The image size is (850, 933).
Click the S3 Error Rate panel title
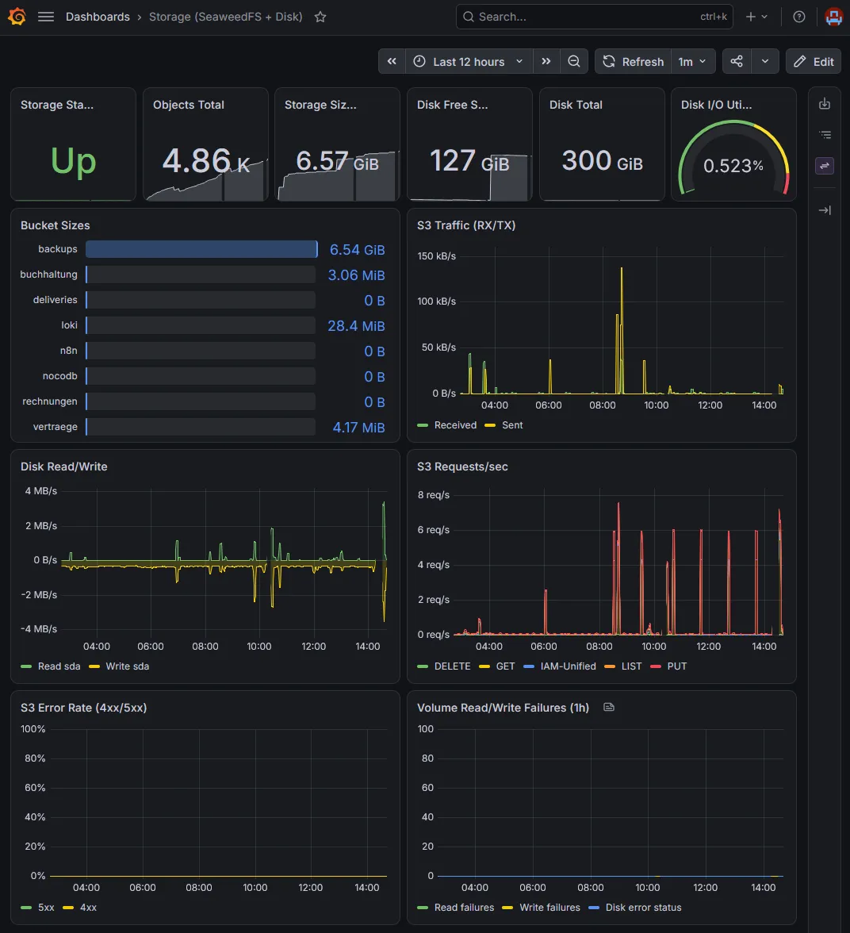[84, 708]
